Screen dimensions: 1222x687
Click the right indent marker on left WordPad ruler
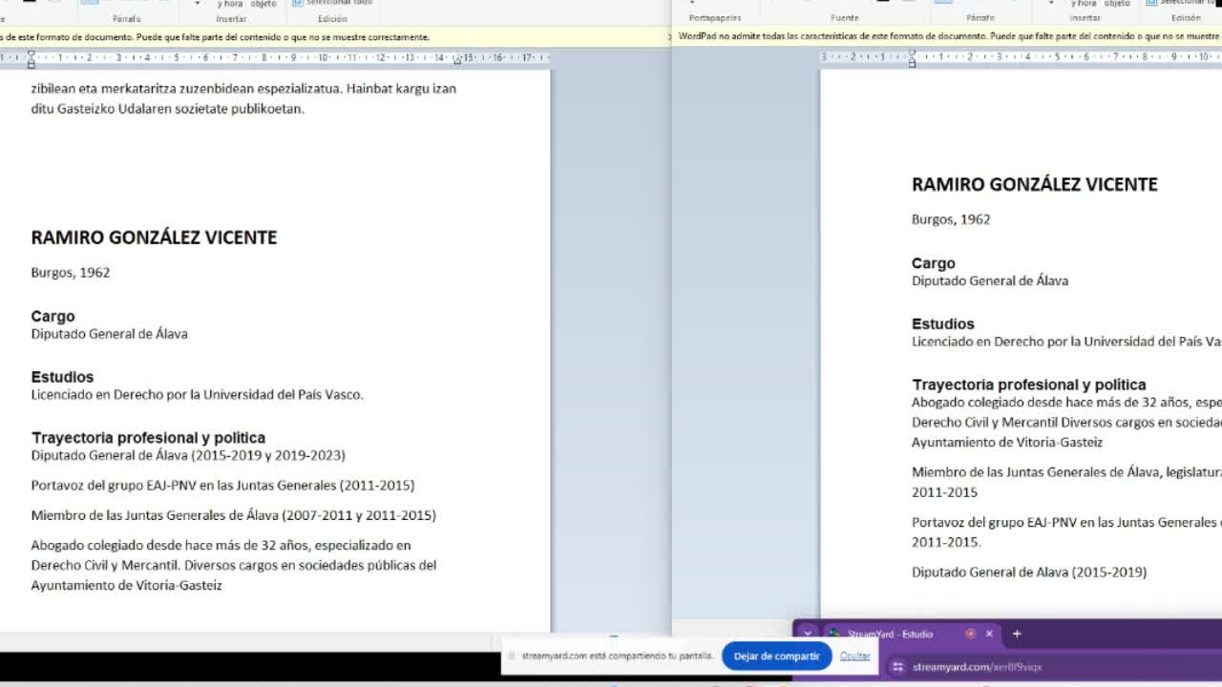(456, 60)
